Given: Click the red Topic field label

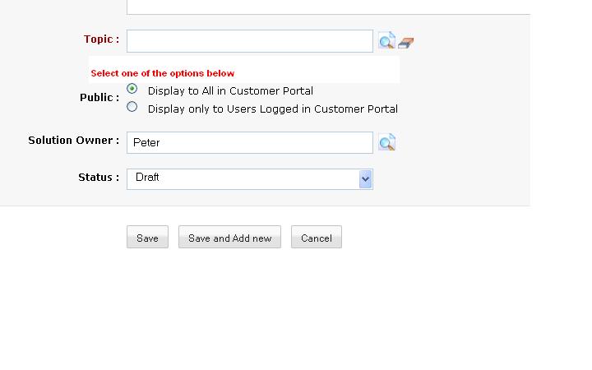Looking at the screenshot, I should pos(101,39).
